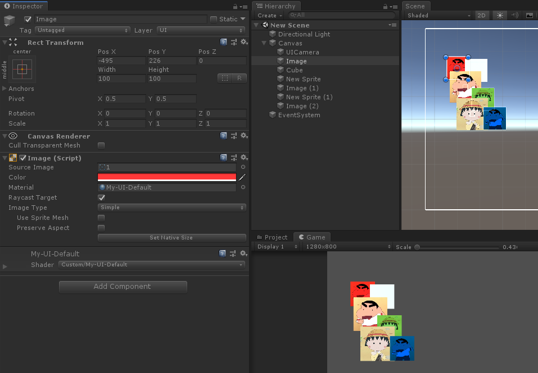Open Canvas Renderer help reference icon
Viewport: 538px width, 373px height.
pyautogui.click(x=223, y=136)
